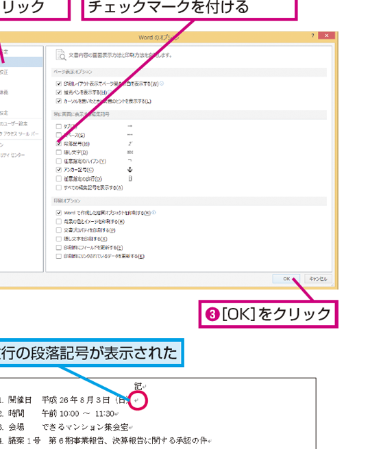
Task: Click the 常に画面に表示する編集記号 section header
Action: tap(189, 114)
